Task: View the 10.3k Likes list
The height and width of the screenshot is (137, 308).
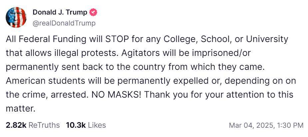Action: 86,125
